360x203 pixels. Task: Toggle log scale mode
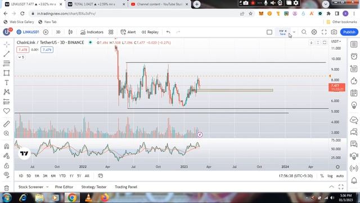click(x=330, y=176)
